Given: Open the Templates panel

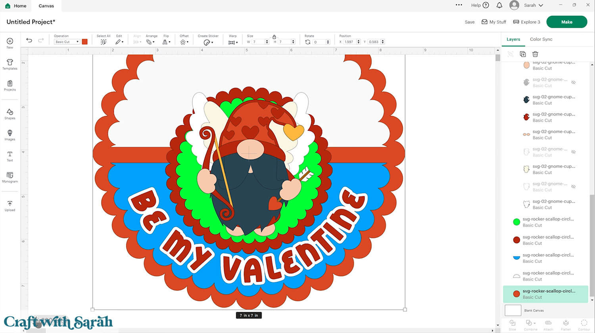Looking at the screenshot, I should pos(10,64).
